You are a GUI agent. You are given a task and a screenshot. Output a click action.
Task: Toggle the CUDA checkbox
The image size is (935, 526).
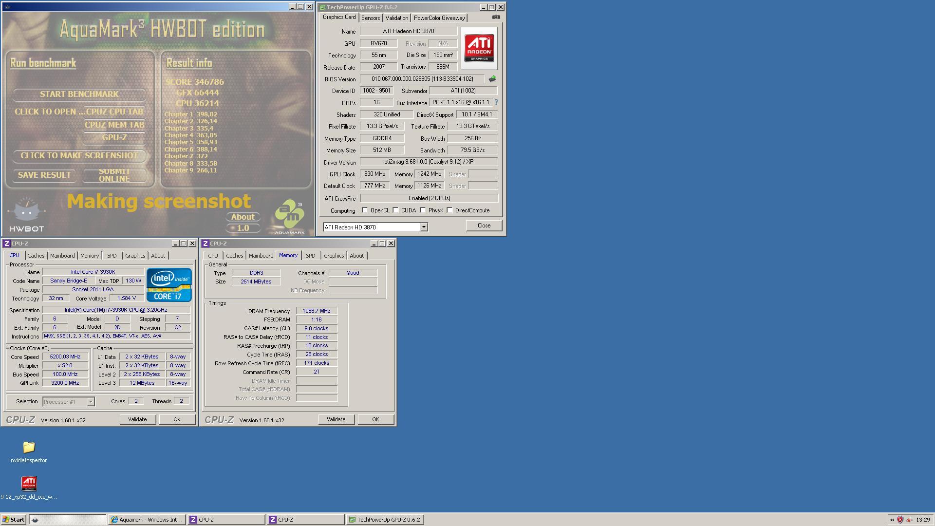pyautogui.click(x=396, y=210)
